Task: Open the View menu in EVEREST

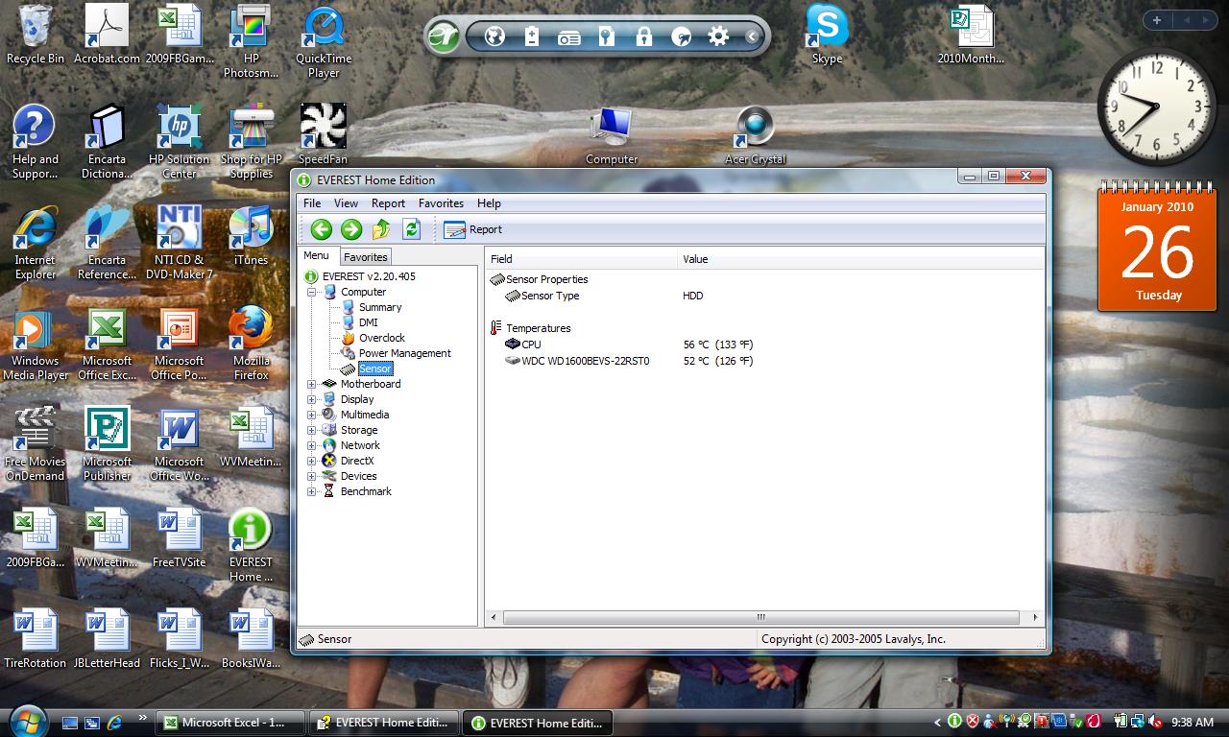Action: click(x=346, y=203)
